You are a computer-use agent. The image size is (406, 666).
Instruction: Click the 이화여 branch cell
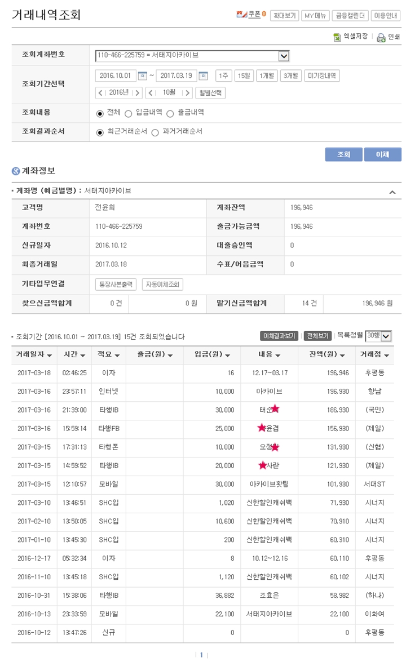pyautogui.click(x=374, y=614)
